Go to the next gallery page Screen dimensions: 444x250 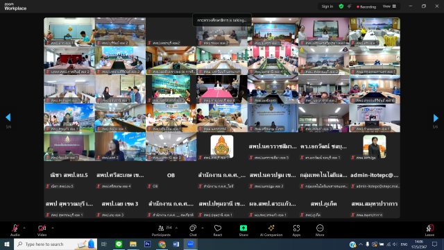click(436, 117)
